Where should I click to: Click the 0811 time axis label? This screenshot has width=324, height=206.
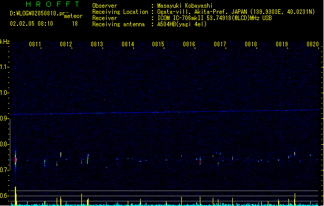tap(35, 44)
